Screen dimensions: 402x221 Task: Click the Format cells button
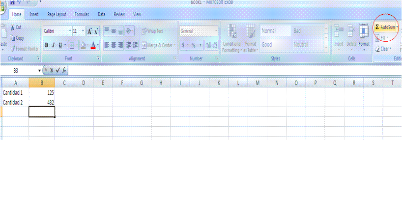point(364,37)
